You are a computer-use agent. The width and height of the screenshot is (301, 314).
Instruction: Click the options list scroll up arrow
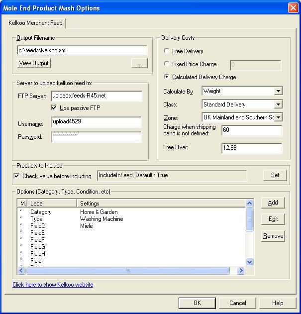pyautogui.click(x=250, y=204)
